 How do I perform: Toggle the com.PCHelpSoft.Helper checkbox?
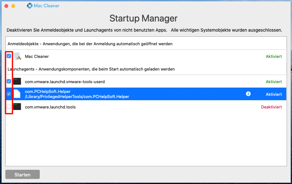pyautogui.click(x=9, y=94)
